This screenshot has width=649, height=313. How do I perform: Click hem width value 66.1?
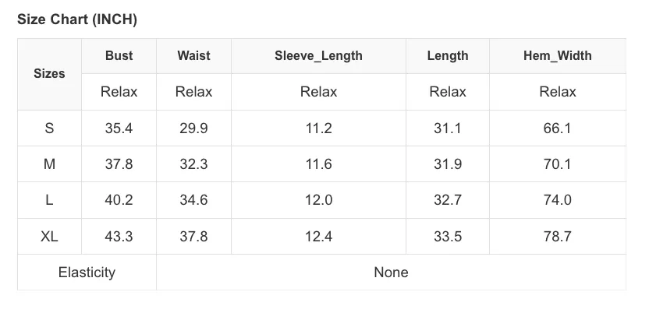point(558,128)
